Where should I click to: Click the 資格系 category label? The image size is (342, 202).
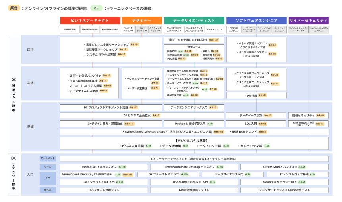[48, 190]
